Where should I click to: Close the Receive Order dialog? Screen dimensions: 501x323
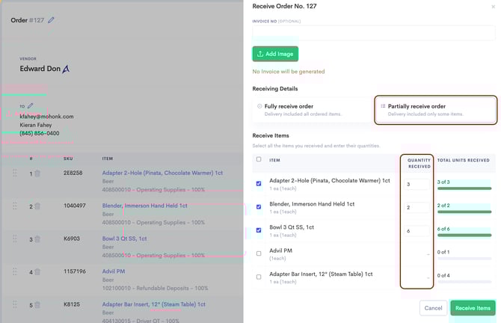pos(493,7)
